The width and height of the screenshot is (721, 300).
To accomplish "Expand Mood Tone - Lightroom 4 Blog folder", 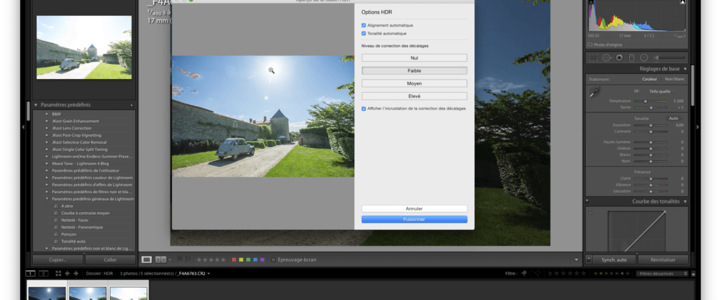I will pos(47,163).
